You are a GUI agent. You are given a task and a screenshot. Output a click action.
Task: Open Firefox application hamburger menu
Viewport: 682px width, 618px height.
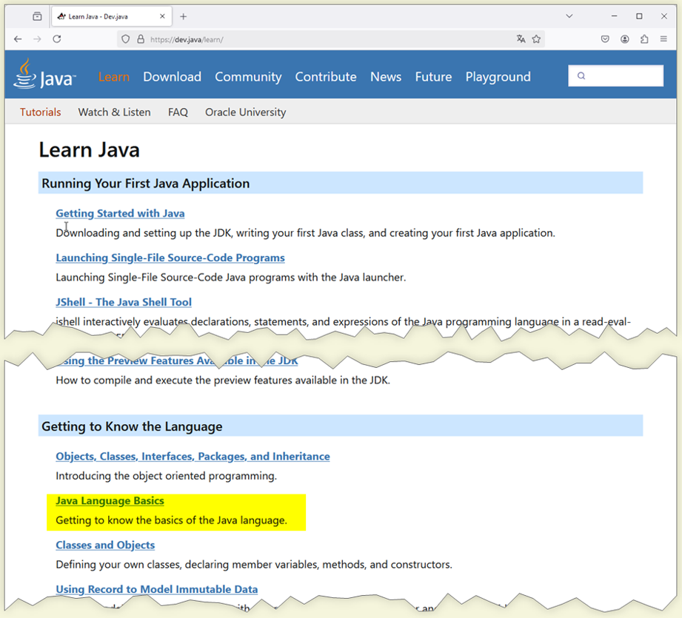click(x=663, y=39)
